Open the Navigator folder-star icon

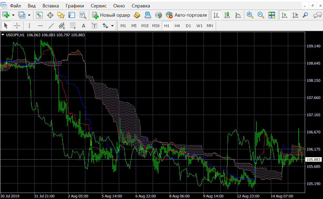(x=61, y=15)
